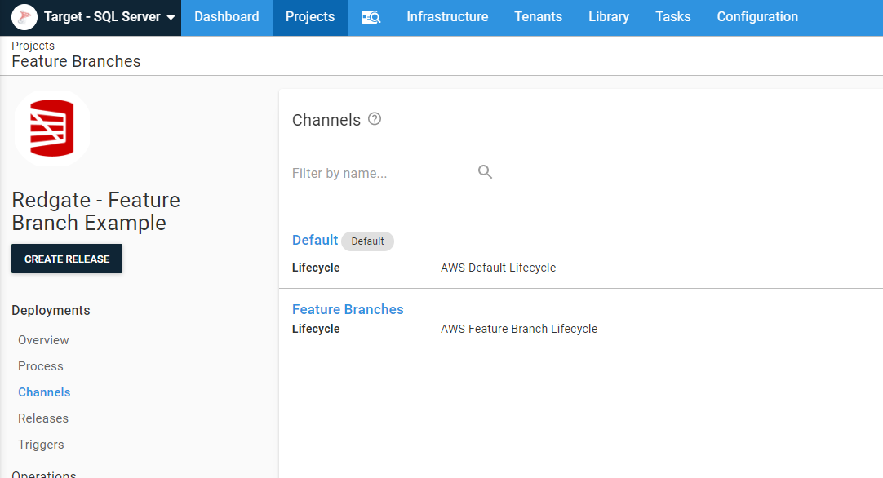The height and width of the screenshot is (478, 883).
Task: Open the Configuration menu
Action: (757, 17)
